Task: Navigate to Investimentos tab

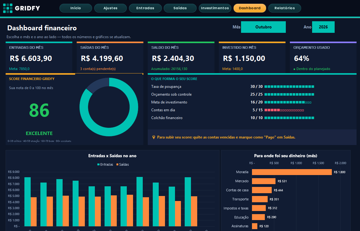Action: pyautogui.click(x=215, y=8)
